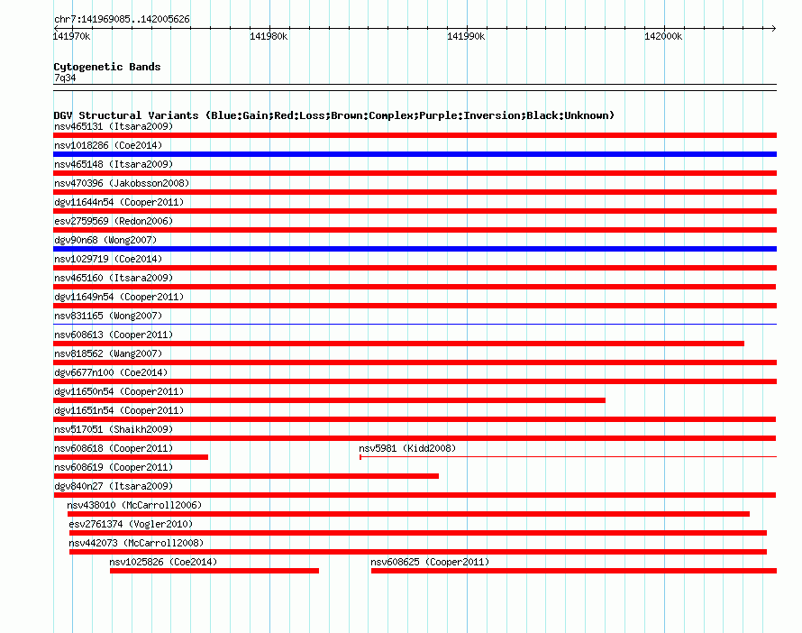Screen dimensions: 802x633
Task: Click the red loss bar under nsv465131
Action: click(415, 135)
